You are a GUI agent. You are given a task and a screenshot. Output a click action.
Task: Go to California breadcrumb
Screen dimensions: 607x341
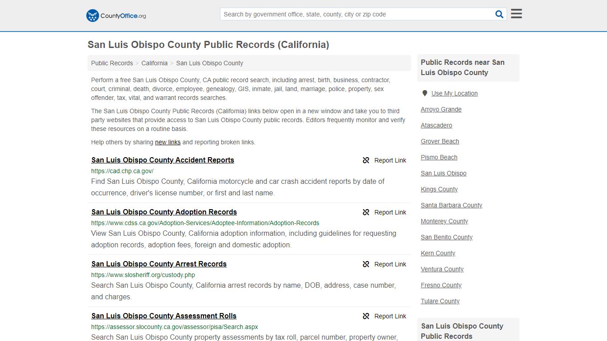point(155,63)
